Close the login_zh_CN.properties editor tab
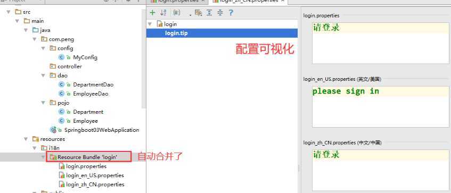451x193 pixels. click(x=282, y=1)
